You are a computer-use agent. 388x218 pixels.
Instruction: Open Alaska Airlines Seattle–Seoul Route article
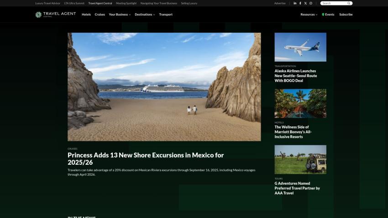click(x=296, y=76)
